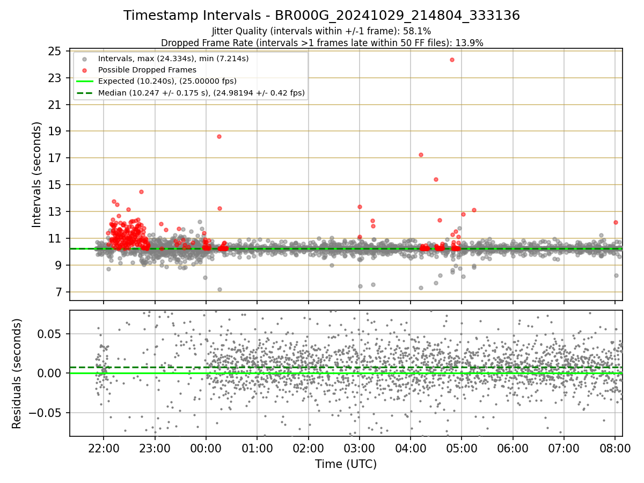Viewport: 644px width, 483px height.
Task: Click the highest red outlier point near 24 seconds
Action: pos(452,60)
